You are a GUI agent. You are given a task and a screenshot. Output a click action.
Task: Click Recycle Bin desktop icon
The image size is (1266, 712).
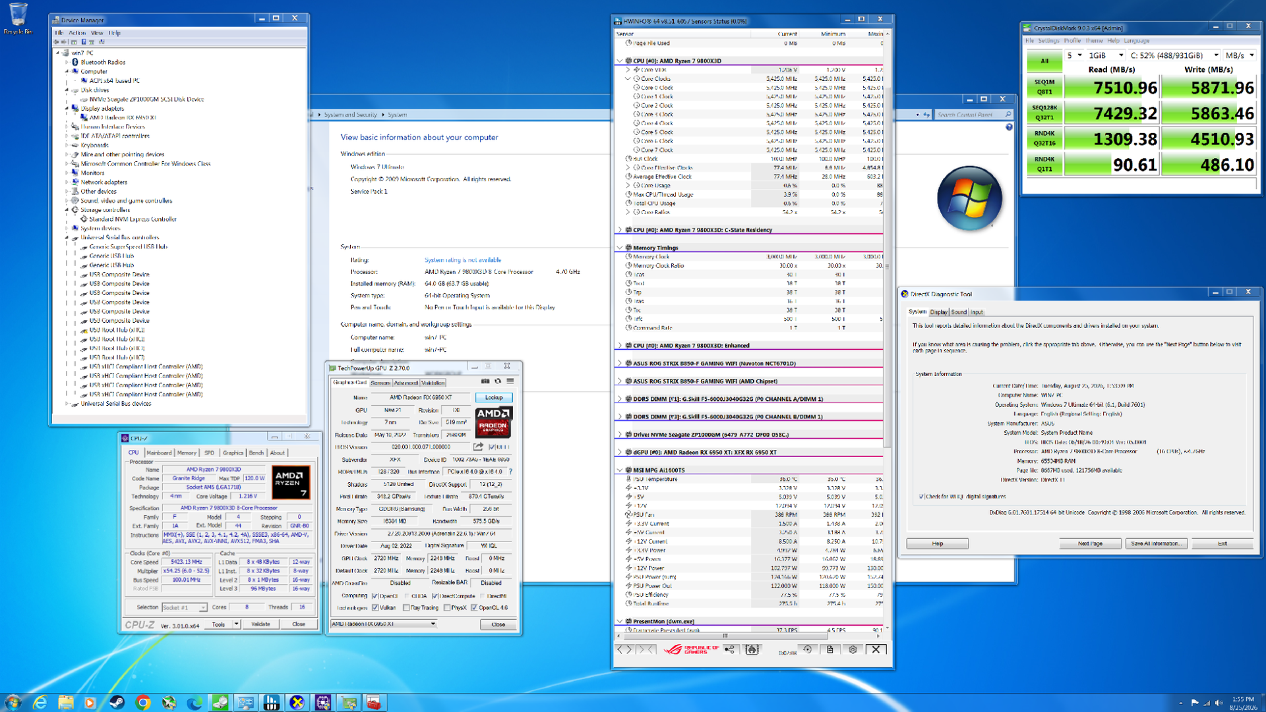pos(18,18)
